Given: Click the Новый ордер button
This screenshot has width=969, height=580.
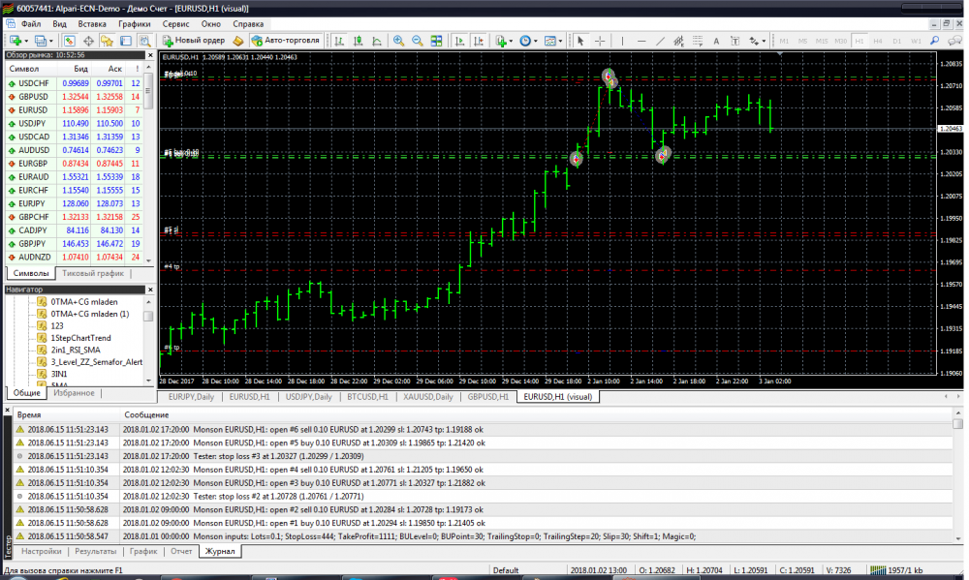Looking at the screenshot, I should [194, 40].
